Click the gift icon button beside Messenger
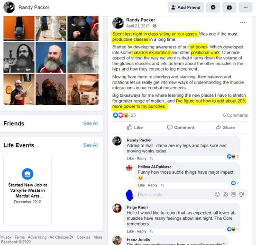The height and width of the screenshot is (245, 256). (x=229, y=8)
